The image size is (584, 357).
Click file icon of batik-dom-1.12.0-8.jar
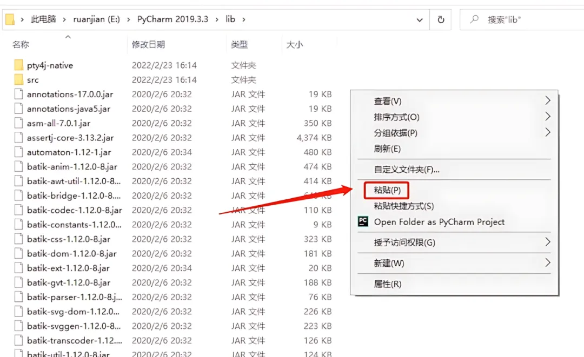click(x=18, y=254)
